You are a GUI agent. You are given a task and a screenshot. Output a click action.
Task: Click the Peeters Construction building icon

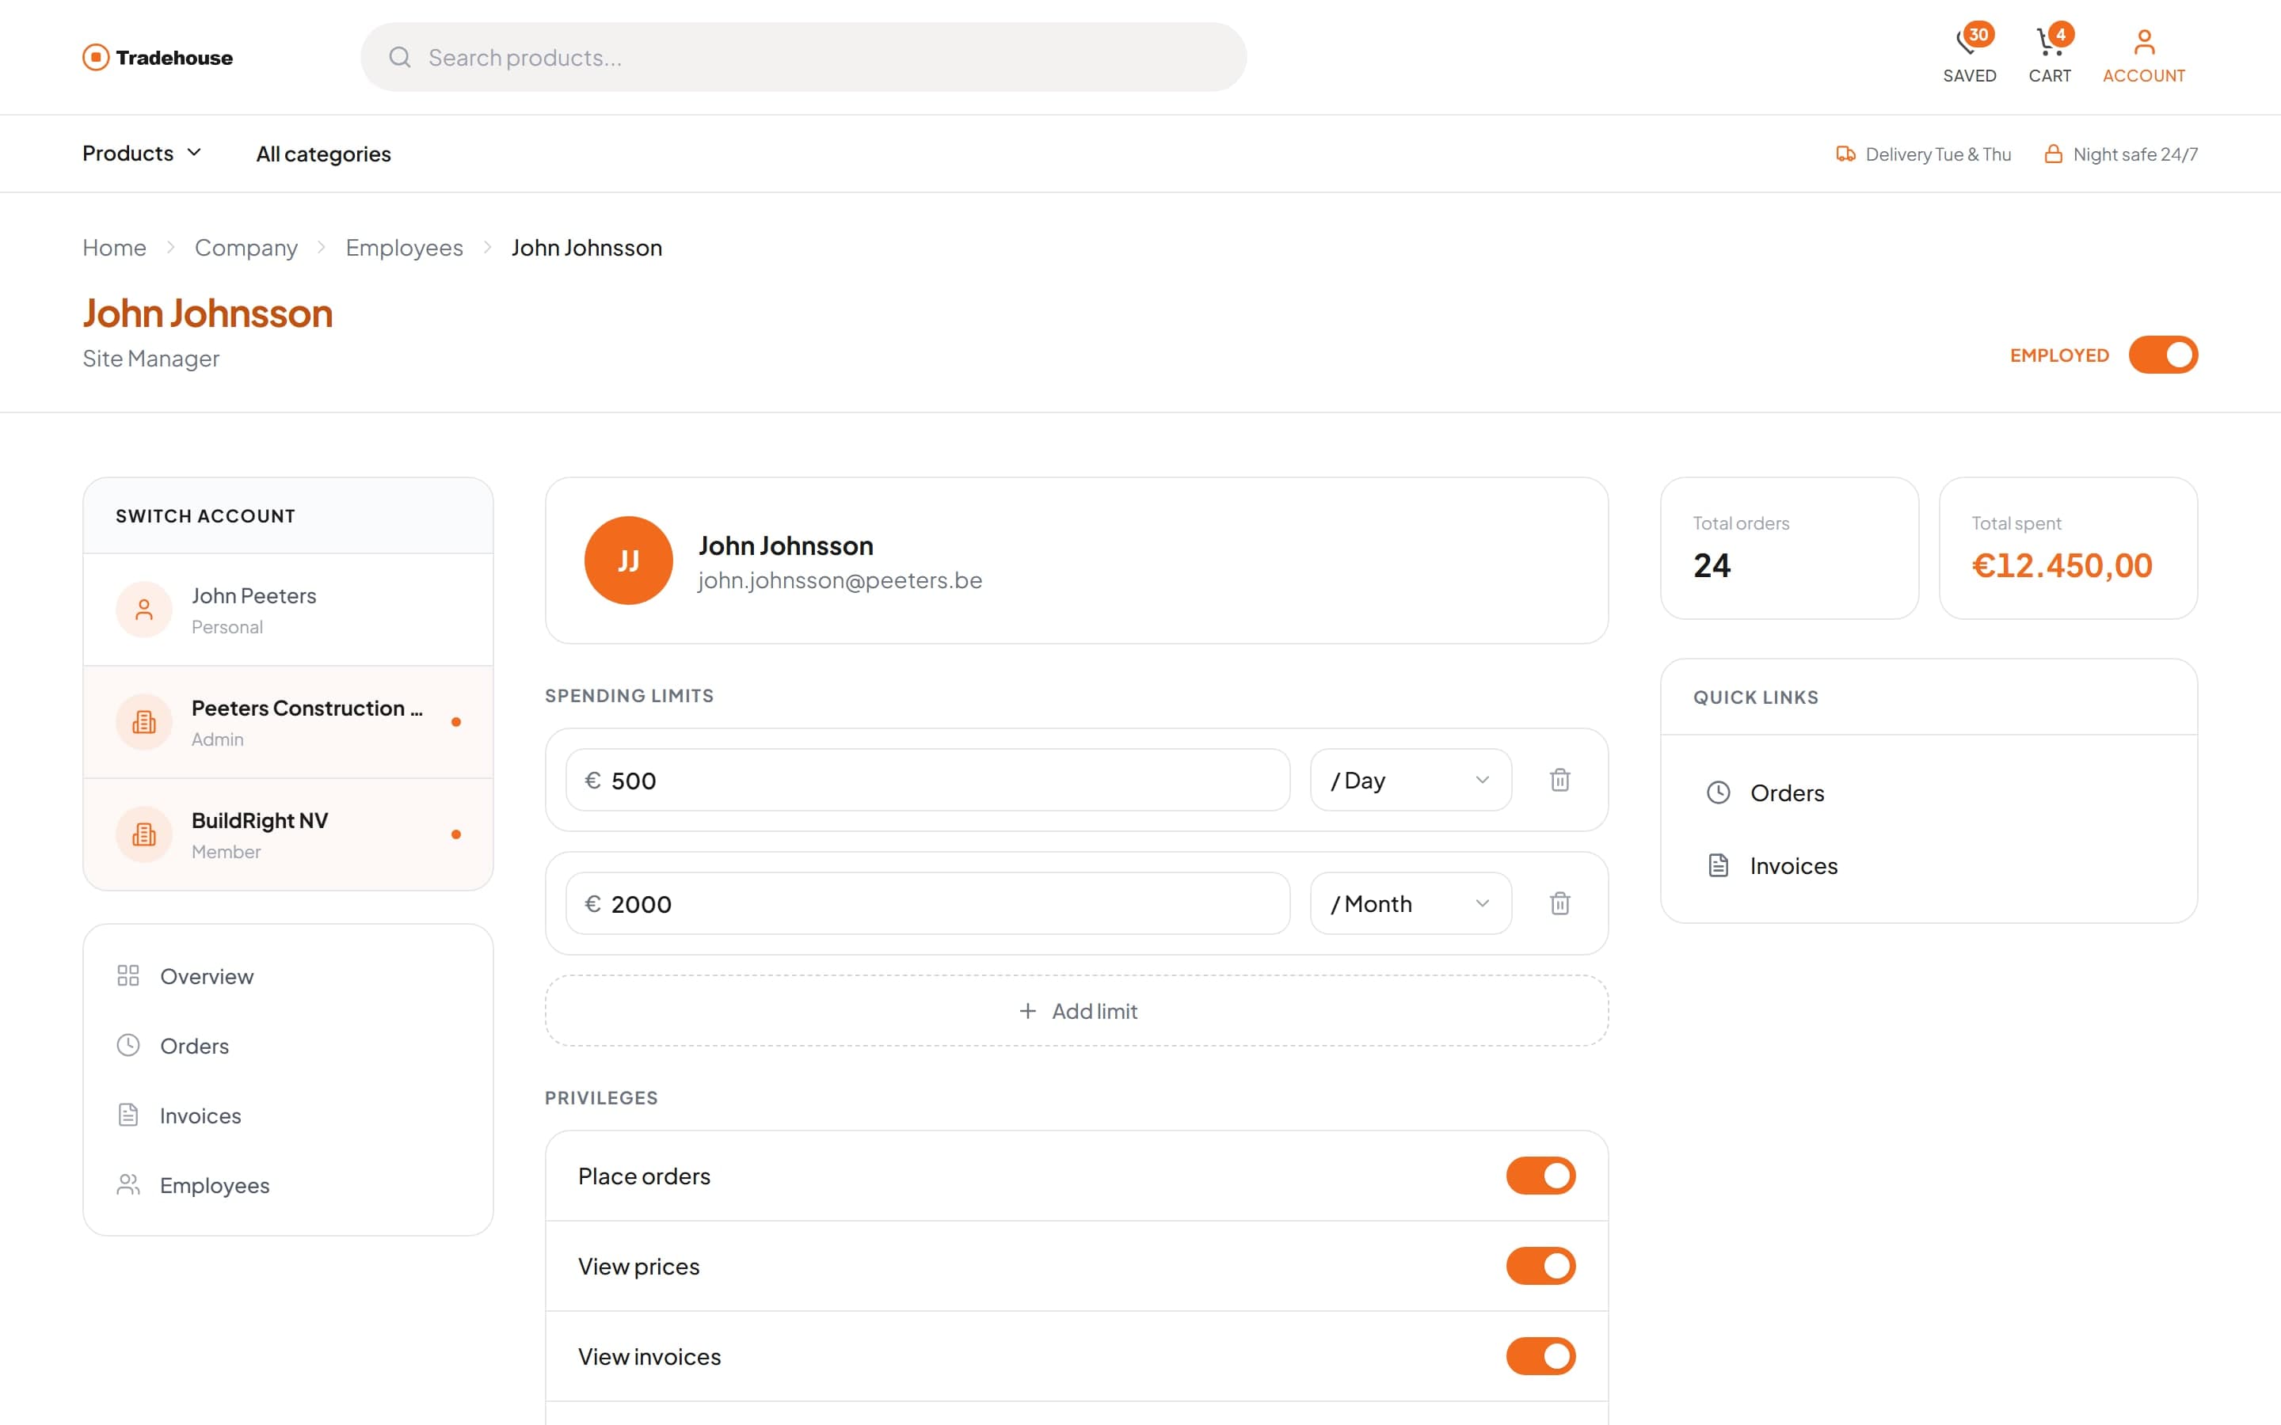click(143, 722)
